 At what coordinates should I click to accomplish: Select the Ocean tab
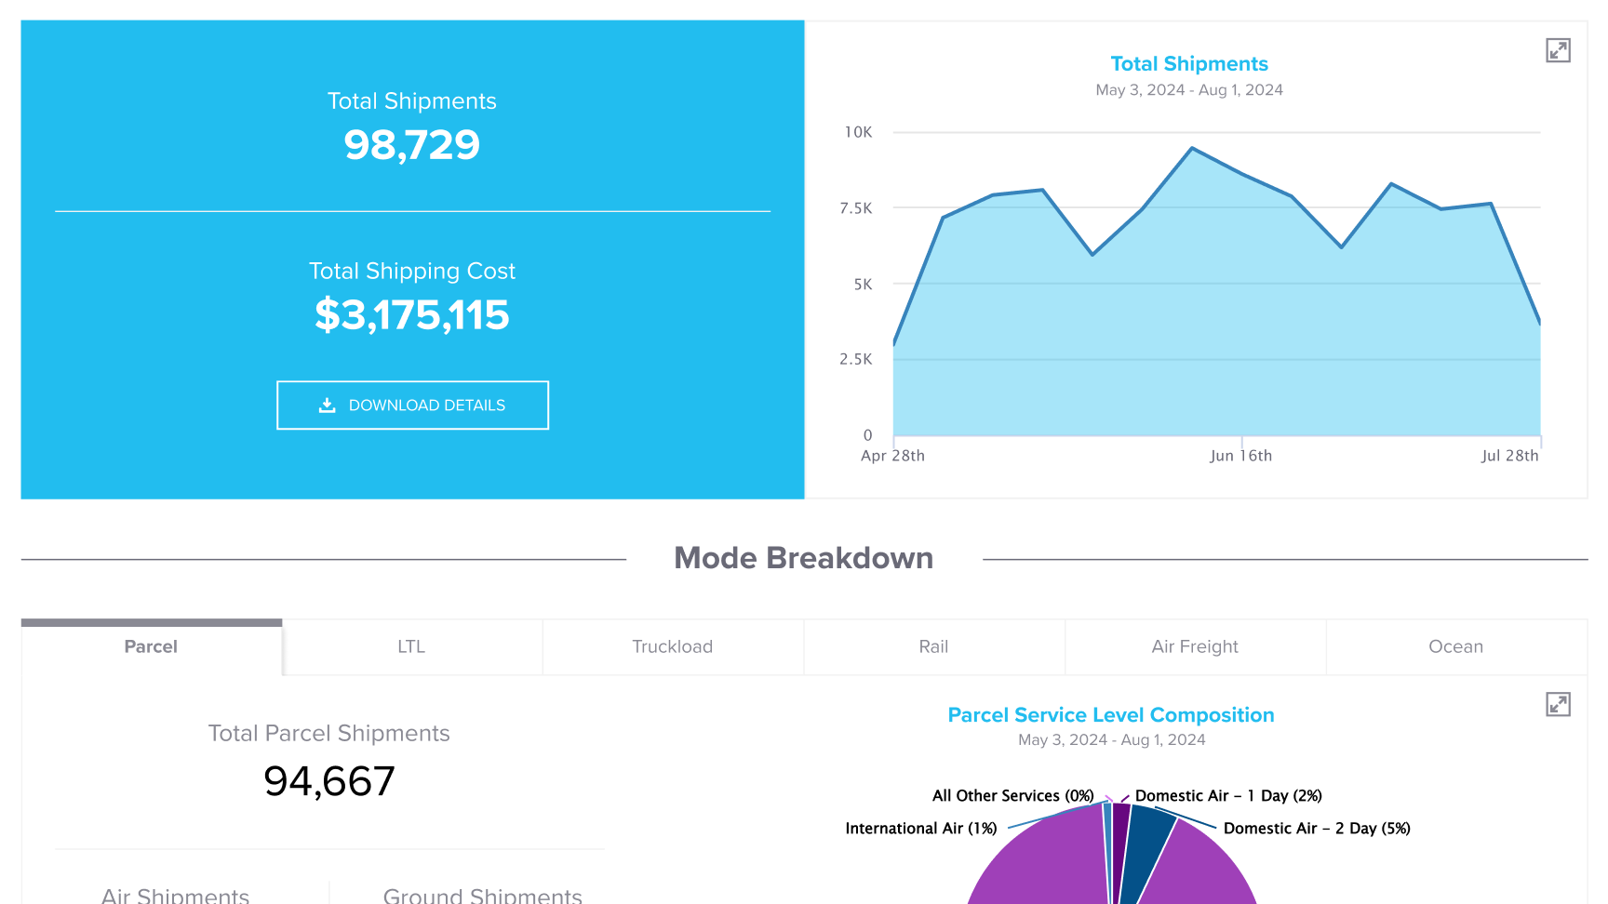1456,646
